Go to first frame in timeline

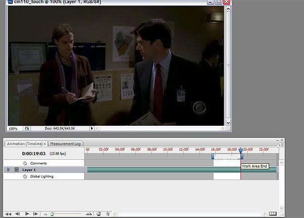coord(8,214)
